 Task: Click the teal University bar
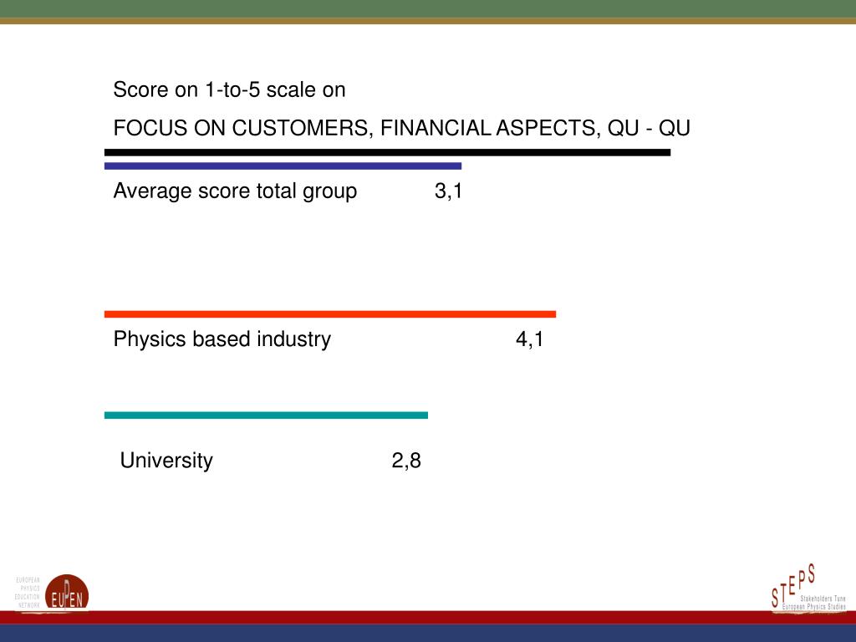266,415
